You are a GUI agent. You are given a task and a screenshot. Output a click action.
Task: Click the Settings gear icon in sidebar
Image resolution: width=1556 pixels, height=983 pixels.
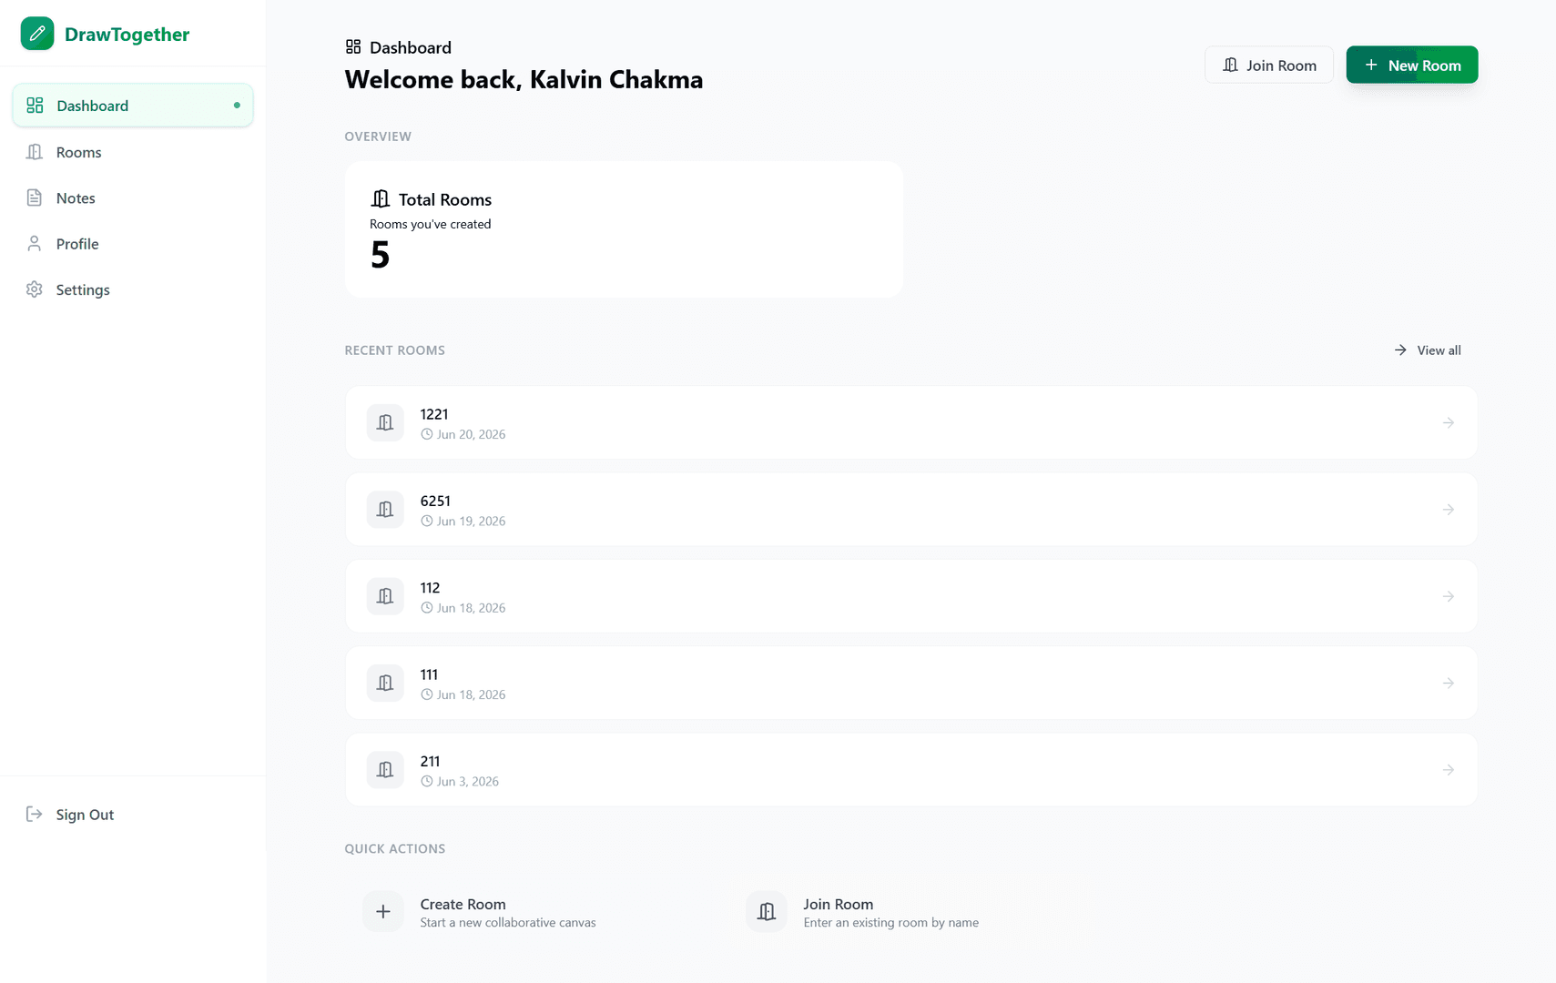35,289
